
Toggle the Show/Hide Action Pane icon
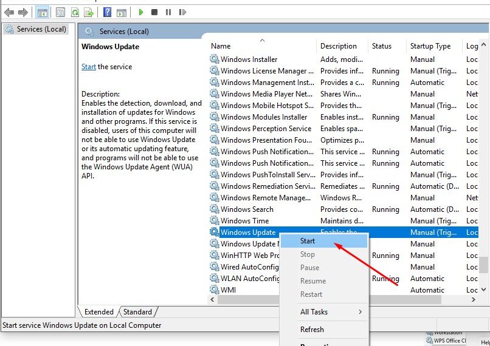pos(122,13)
